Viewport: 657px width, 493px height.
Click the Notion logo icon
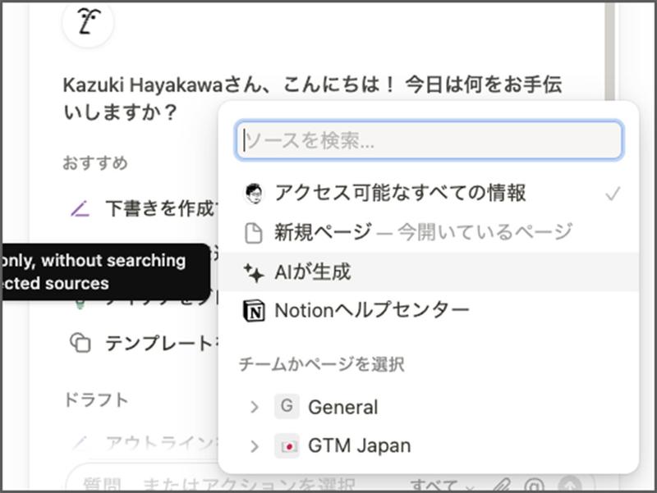[254, 311]
